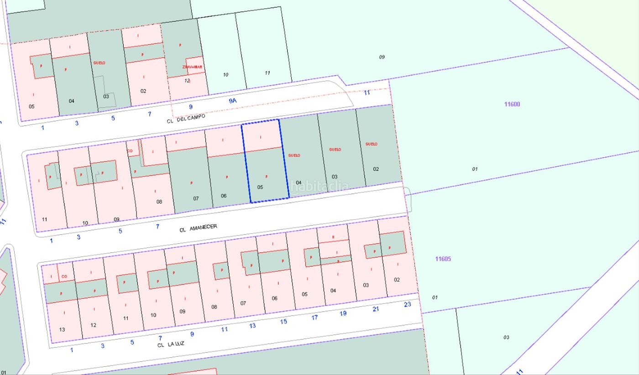The width and height of the screenshot is (639, 375).
Task: Click the CL DEL CAMPO street label
Action: click(186, 118)
